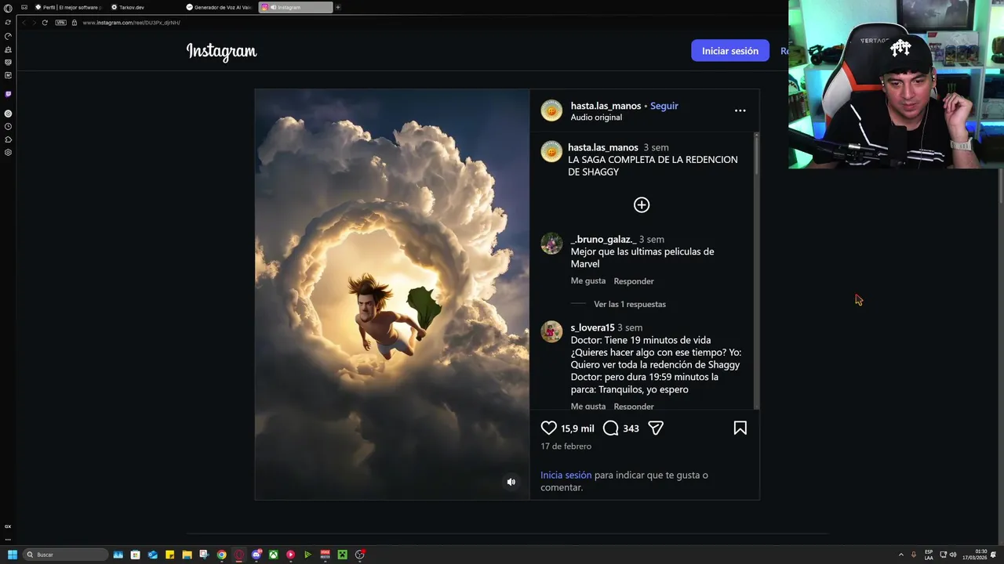
Task: Show hidden system tray icons
Action: pyautogui.click(x=900, y=555)
